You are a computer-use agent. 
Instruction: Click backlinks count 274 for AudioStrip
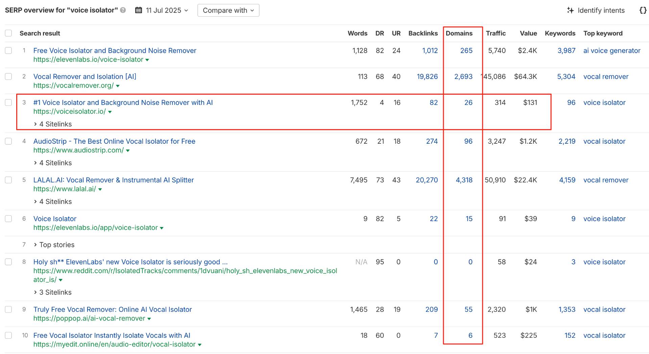(x=432, y=141)
